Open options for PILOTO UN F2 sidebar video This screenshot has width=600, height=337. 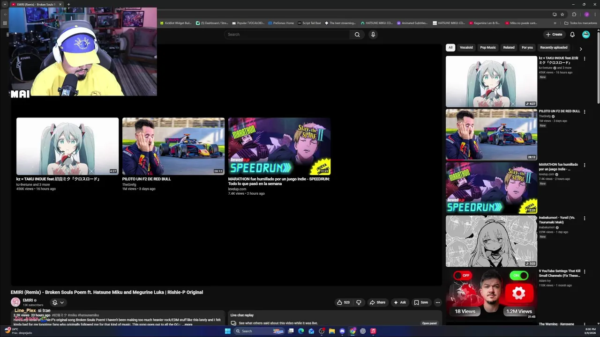click(585, 112)
